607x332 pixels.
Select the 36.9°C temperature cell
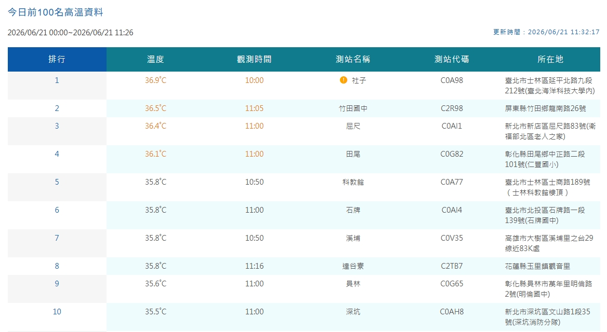pyautogui.click(x=155, y=80)
